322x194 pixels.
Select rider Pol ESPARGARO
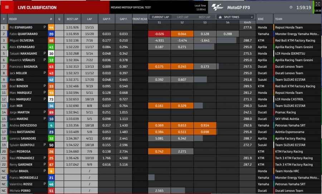point(21,27)
